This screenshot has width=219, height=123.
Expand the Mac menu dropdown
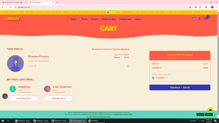(x=75, y=19)
